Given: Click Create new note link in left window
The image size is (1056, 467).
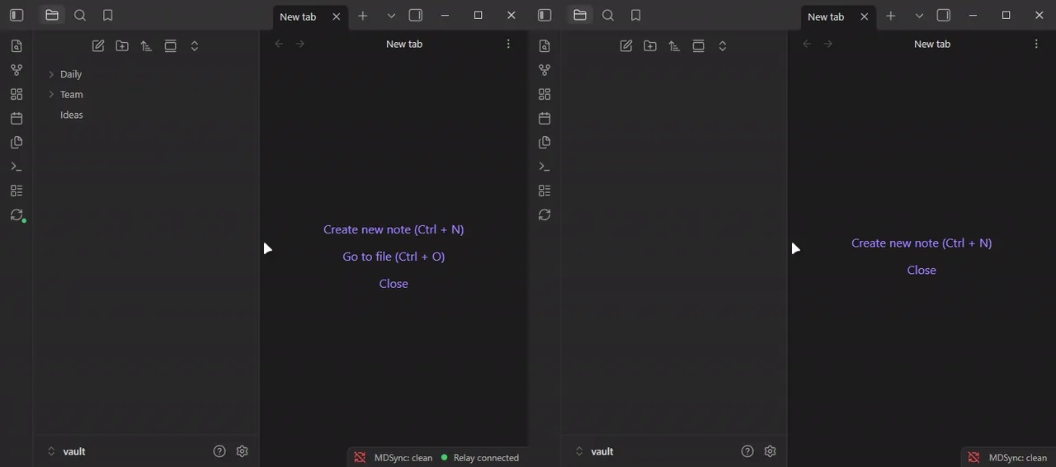Looking at the screenshot, I should coord(394,229).
